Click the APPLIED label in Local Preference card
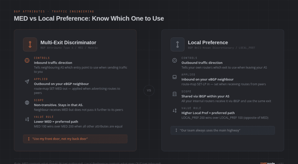 [x=188, y=75]
